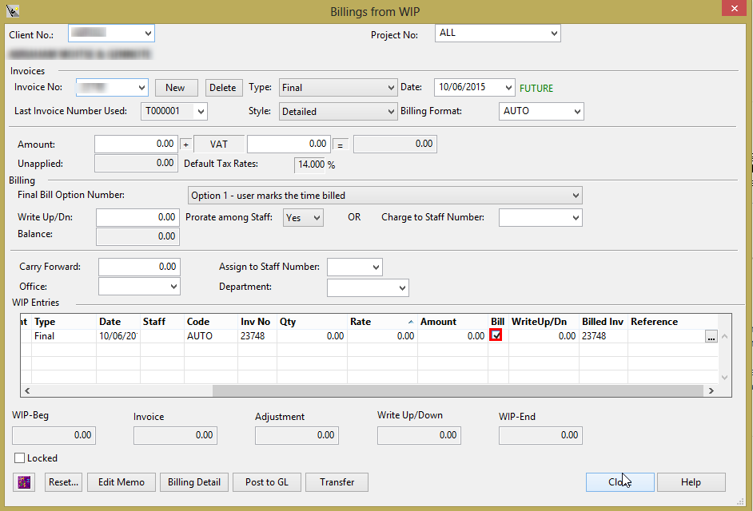The height and width of the screenshot is (511, 753).
Task: Toggle the Bill checkbox in WIP entry
Action: (x=496, y=336)
